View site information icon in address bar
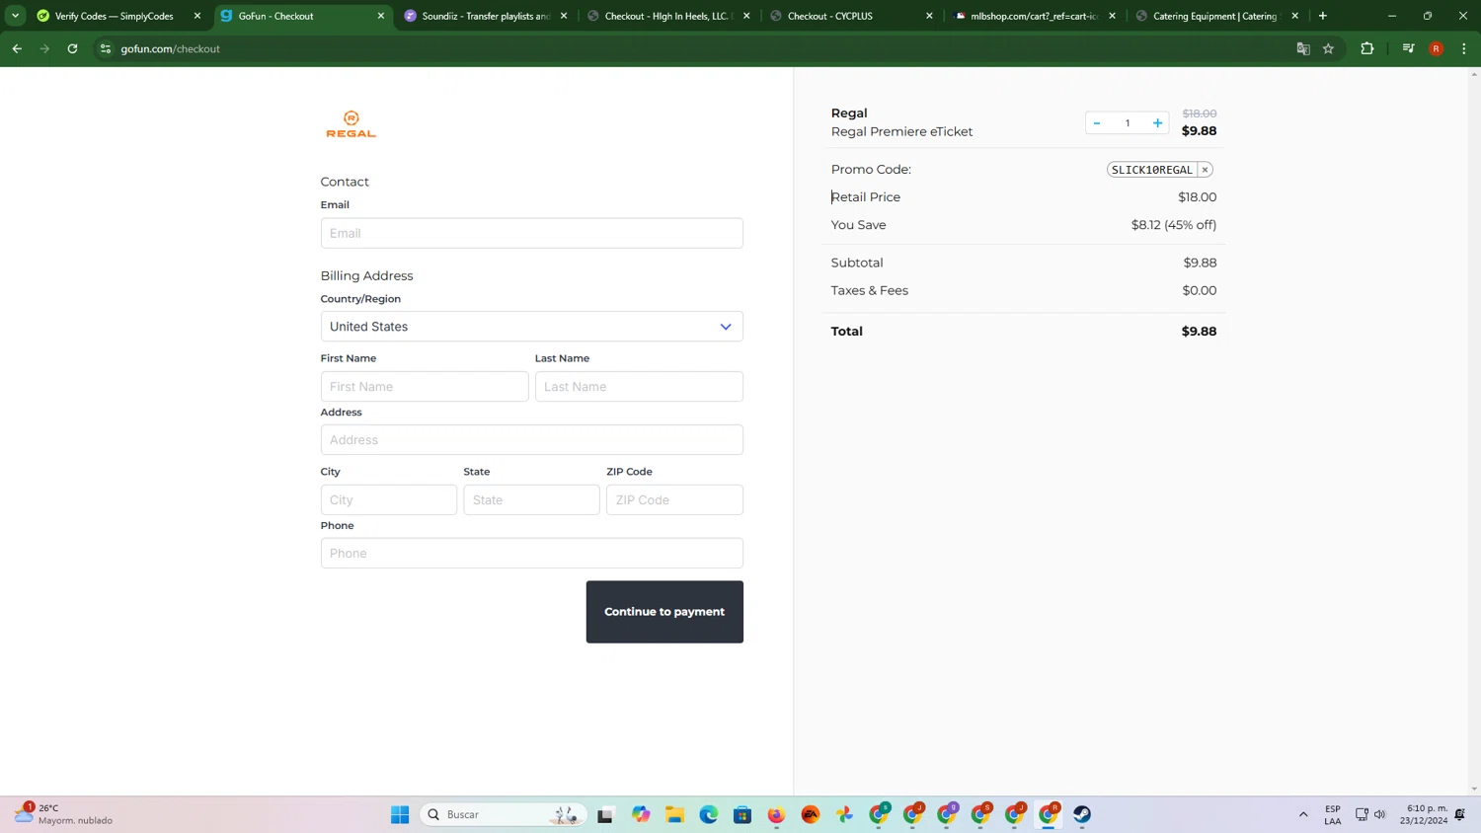 pos(106,48)
